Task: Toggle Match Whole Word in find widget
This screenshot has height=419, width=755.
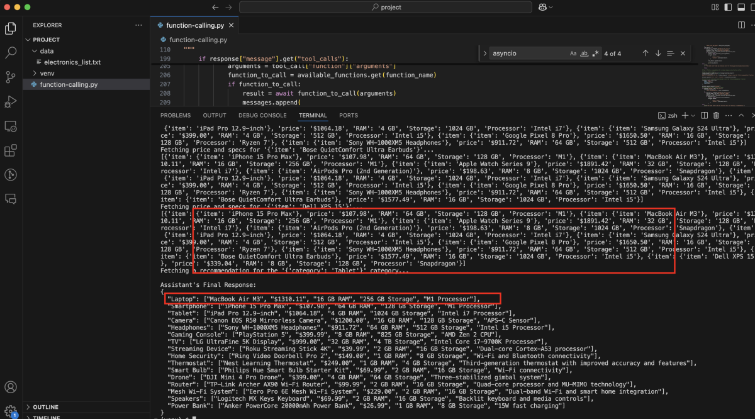Action: point(584,53)
